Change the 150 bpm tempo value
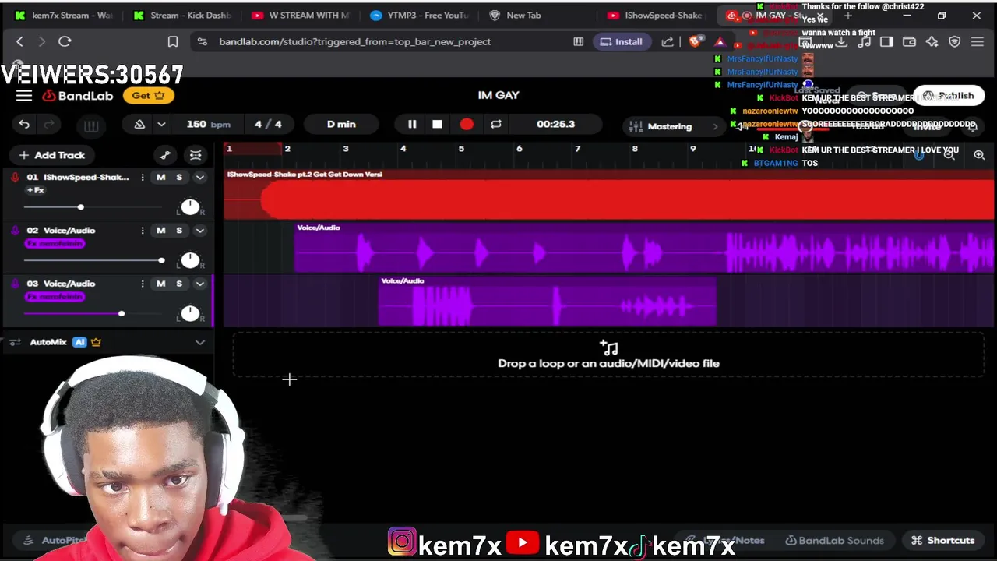The width and height of the screenshot is (997, 561). coord(208,124)
